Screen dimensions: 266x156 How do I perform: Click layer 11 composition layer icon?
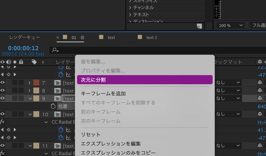point(58,146)
